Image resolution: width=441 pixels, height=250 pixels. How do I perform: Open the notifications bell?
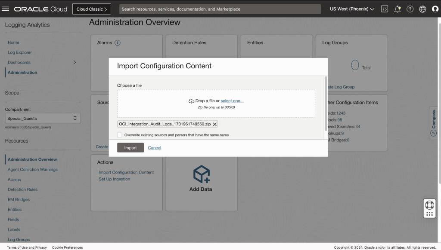[x=398, y=9]
